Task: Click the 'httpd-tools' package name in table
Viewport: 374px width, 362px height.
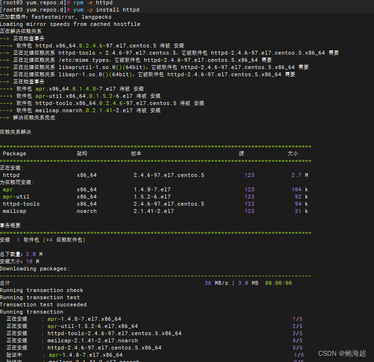Action: (x=21, y=204)
